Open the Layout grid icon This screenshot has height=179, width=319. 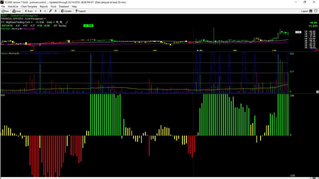pos(311,11)
